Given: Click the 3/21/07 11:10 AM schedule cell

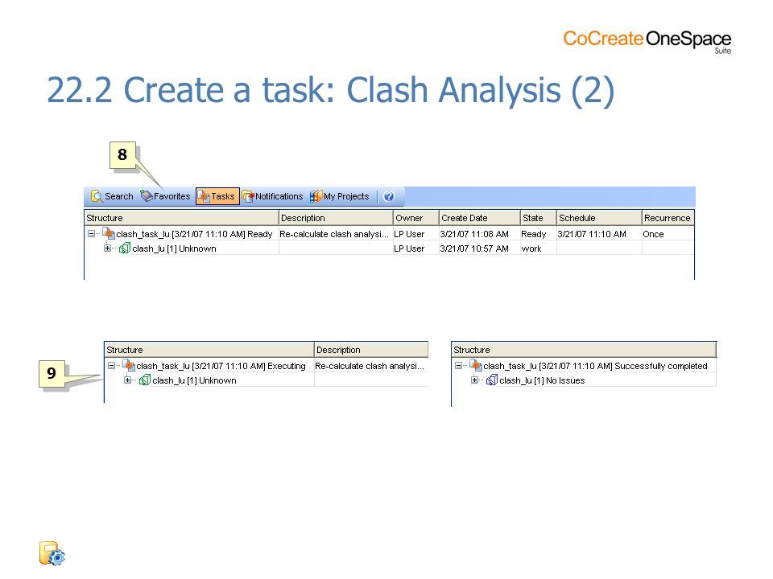Looking at the screenshot, I should [x=592, y=234].
